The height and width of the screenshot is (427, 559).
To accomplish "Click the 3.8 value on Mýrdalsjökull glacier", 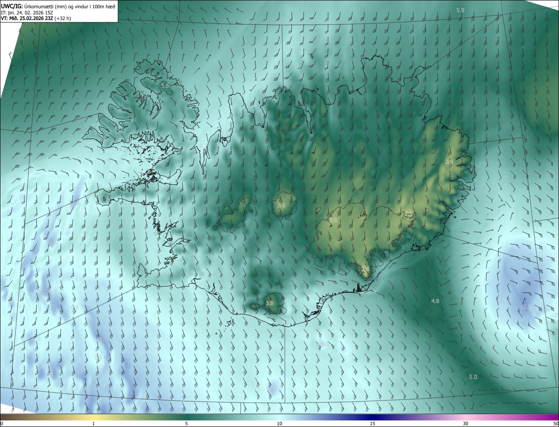I will click(x=269, y=303).
